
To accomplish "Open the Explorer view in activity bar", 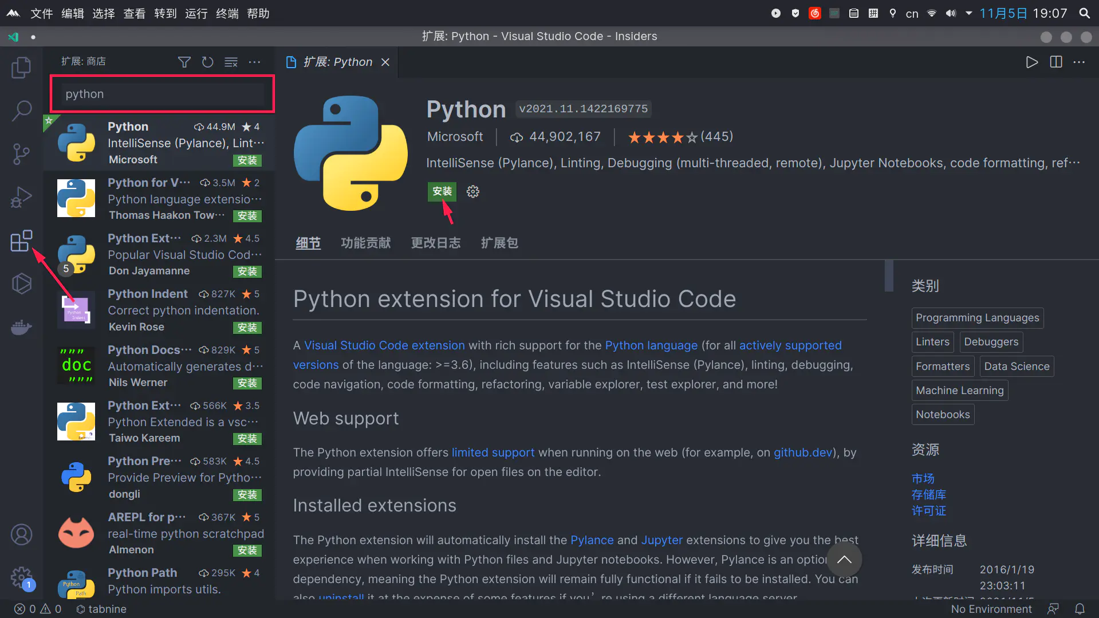I will 21,68.
